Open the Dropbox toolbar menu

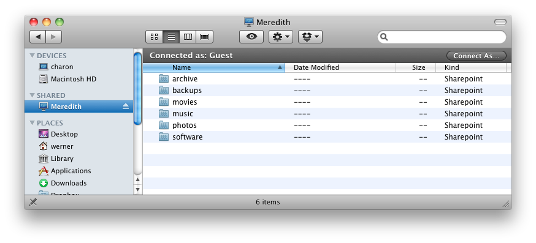(310, 37)
